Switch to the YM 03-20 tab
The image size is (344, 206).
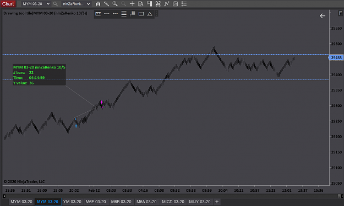point(72,202)
